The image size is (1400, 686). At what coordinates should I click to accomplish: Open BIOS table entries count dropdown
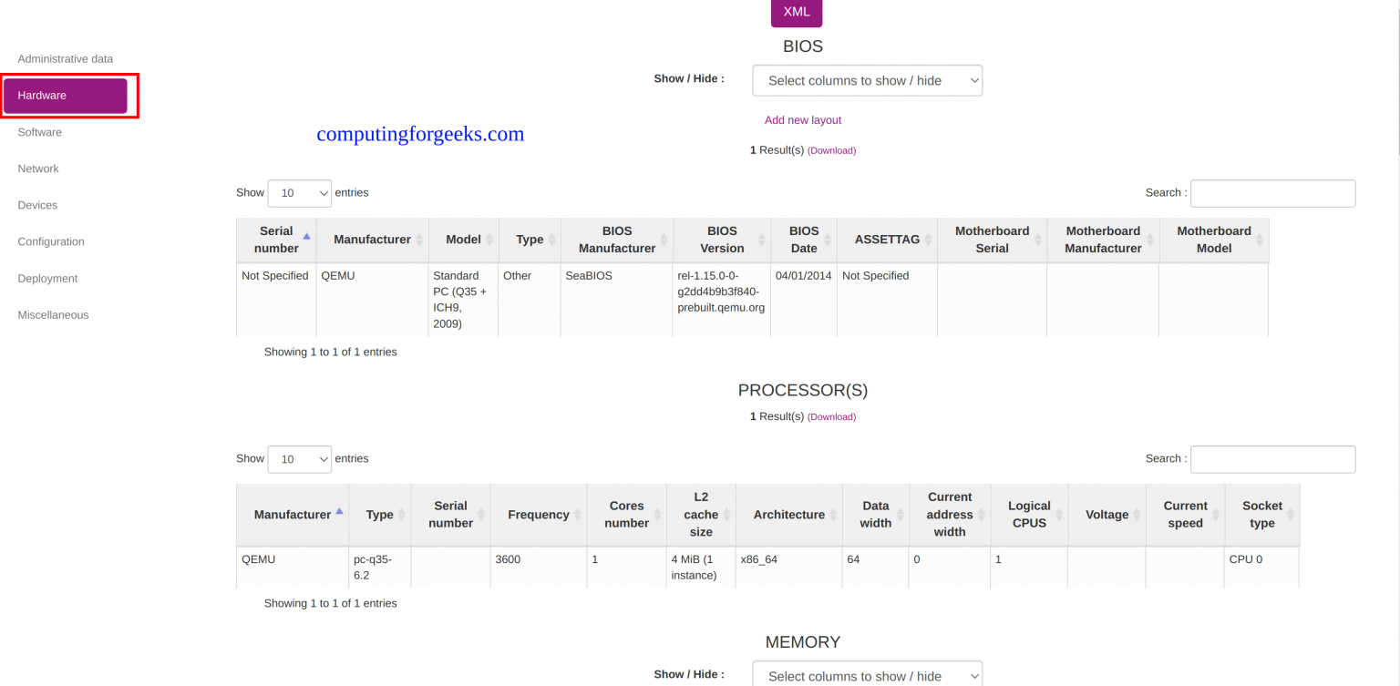coord(299,193)
